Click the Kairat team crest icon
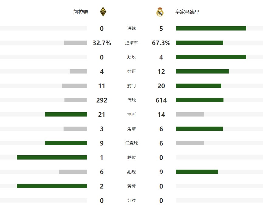 coord(103,12)
